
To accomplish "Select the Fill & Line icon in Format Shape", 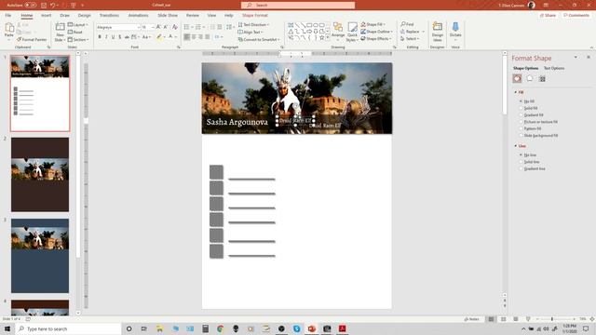I will (517, 78).
